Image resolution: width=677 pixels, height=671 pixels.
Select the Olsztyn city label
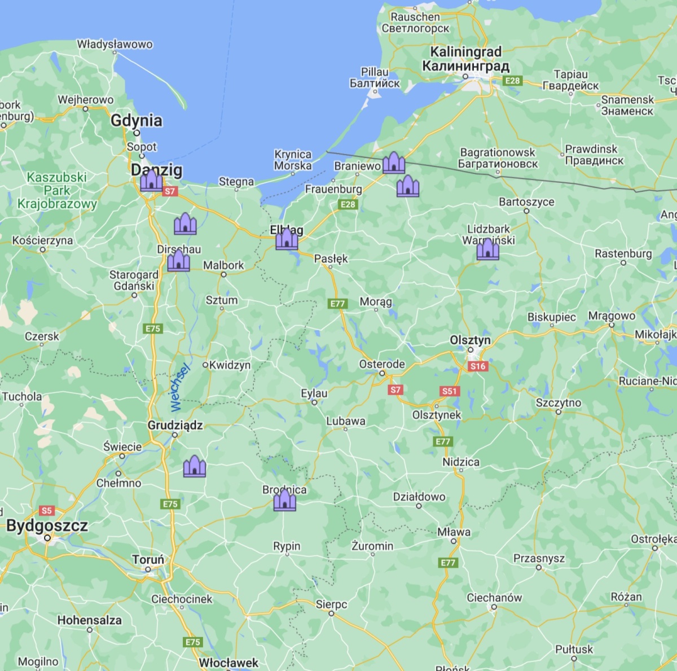470,340
